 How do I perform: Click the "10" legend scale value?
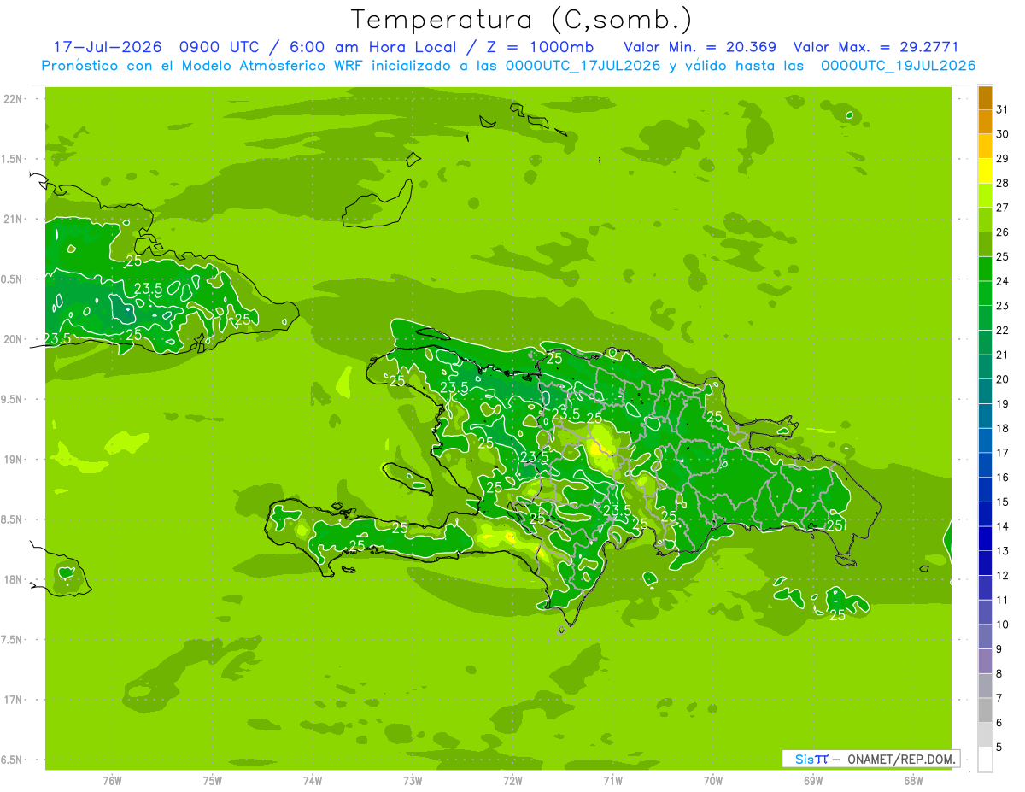point(1002,625)
